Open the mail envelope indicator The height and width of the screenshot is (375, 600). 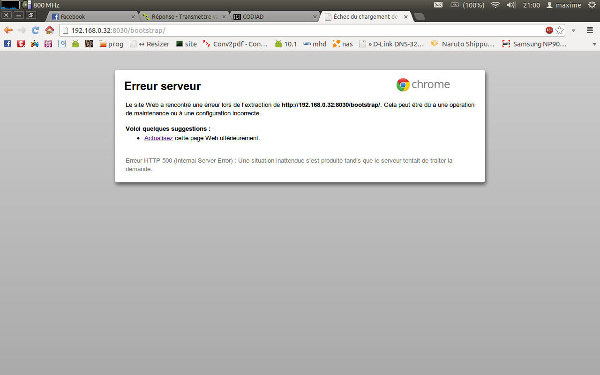tap(438, 5)
